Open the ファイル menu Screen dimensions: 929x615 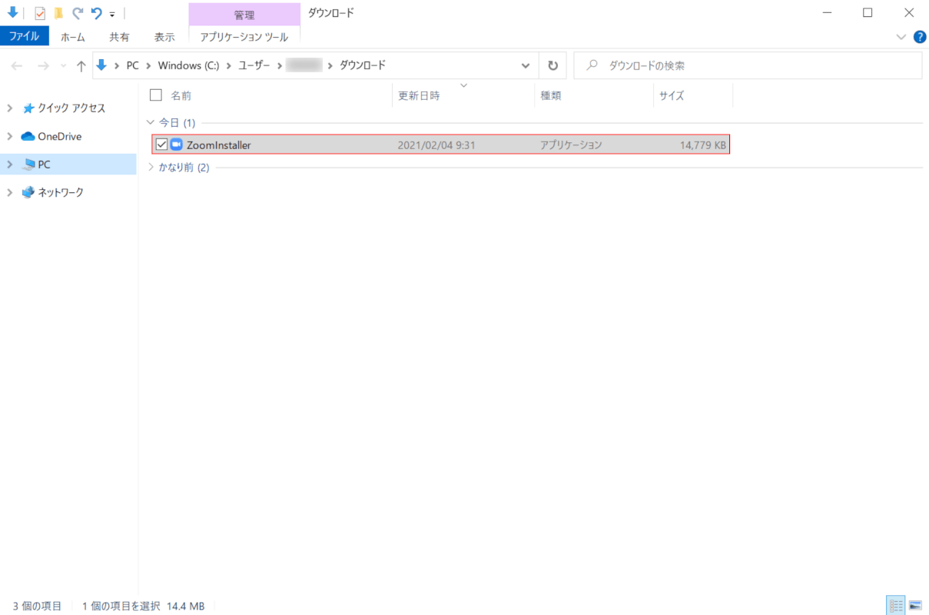pos(24,36)
